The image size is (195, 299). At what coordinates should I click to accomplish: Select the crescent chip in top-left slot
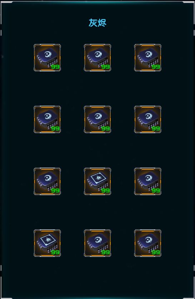tap(47, 58)
